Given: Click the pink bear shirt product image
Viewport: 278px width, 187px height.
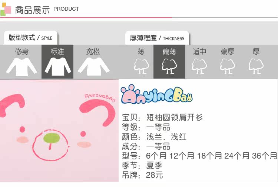Looking at the screenshot, I should click(x=59, y=131).
